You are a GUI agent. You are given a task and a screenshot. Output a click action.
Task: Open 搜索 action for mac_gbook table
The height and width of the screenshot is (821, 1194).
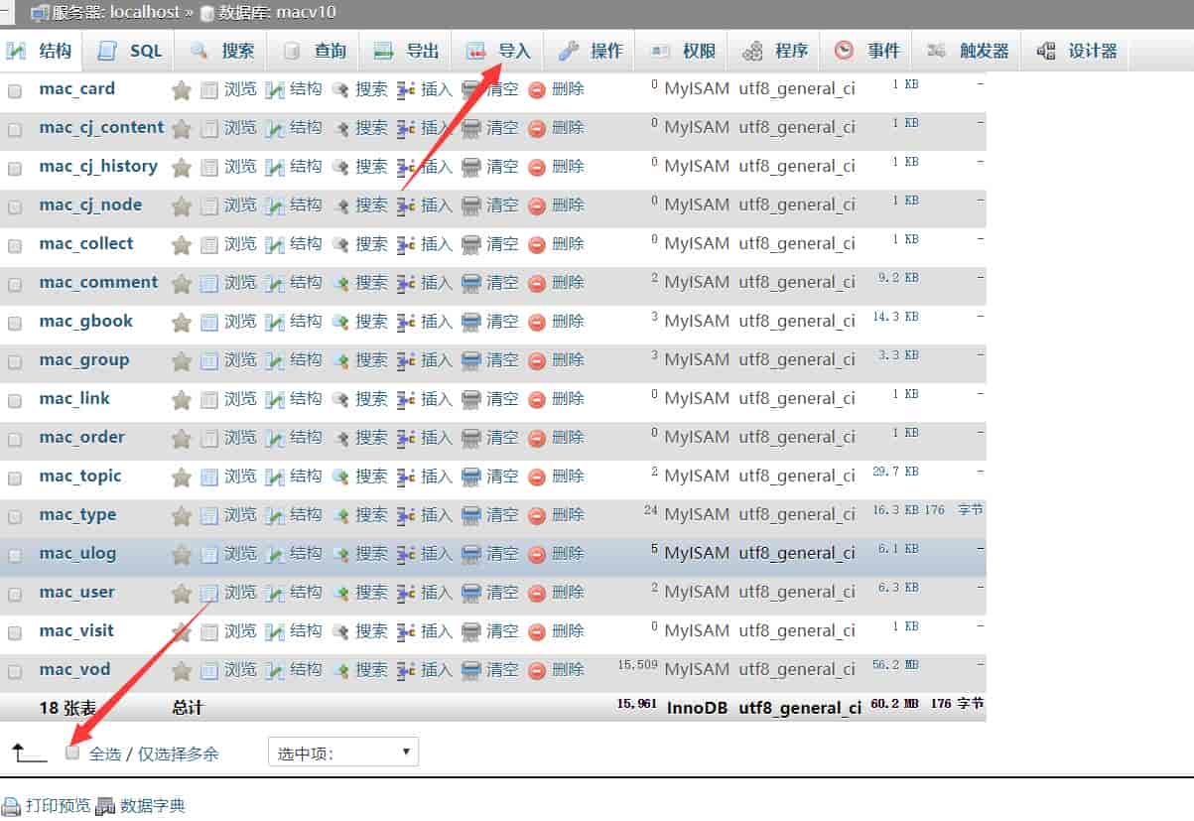(371, 321)
